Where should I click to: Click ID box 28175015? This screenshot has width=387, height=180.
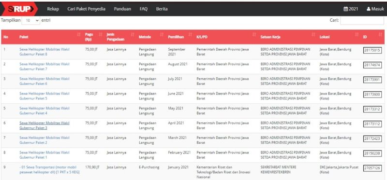pyautogui.click(x=372, y=51)
